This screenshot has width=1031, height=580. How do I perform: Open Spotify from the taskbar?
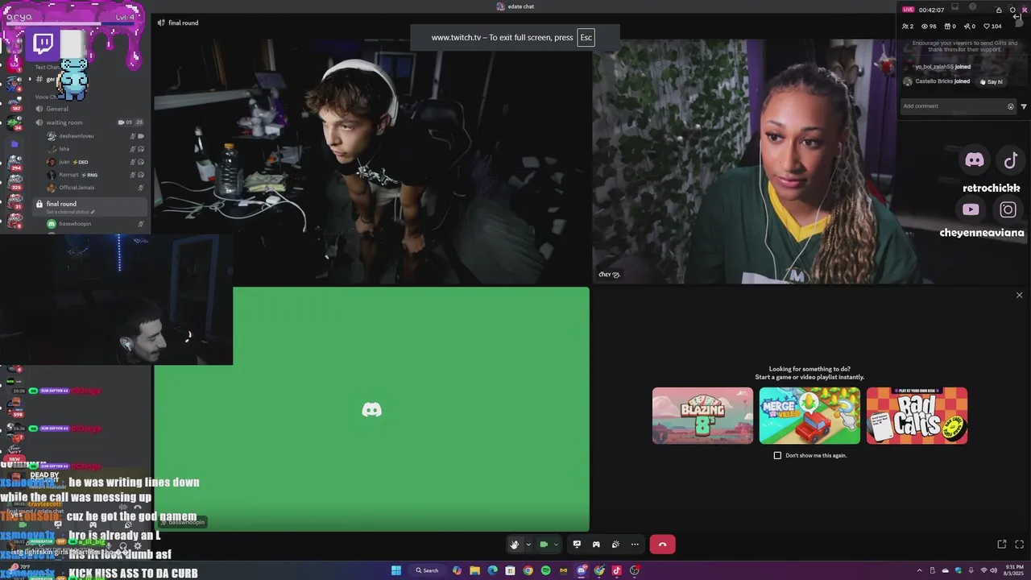click(x=545, y=570)
